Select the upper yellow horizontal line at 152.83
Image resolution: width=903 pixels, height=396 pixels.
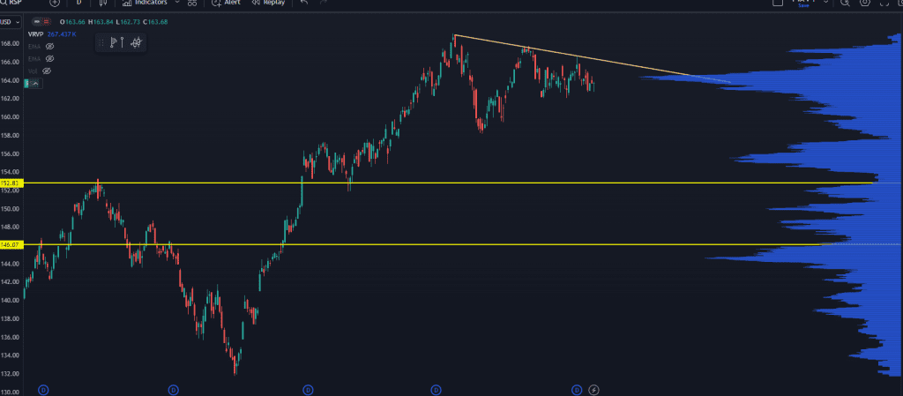449,183
